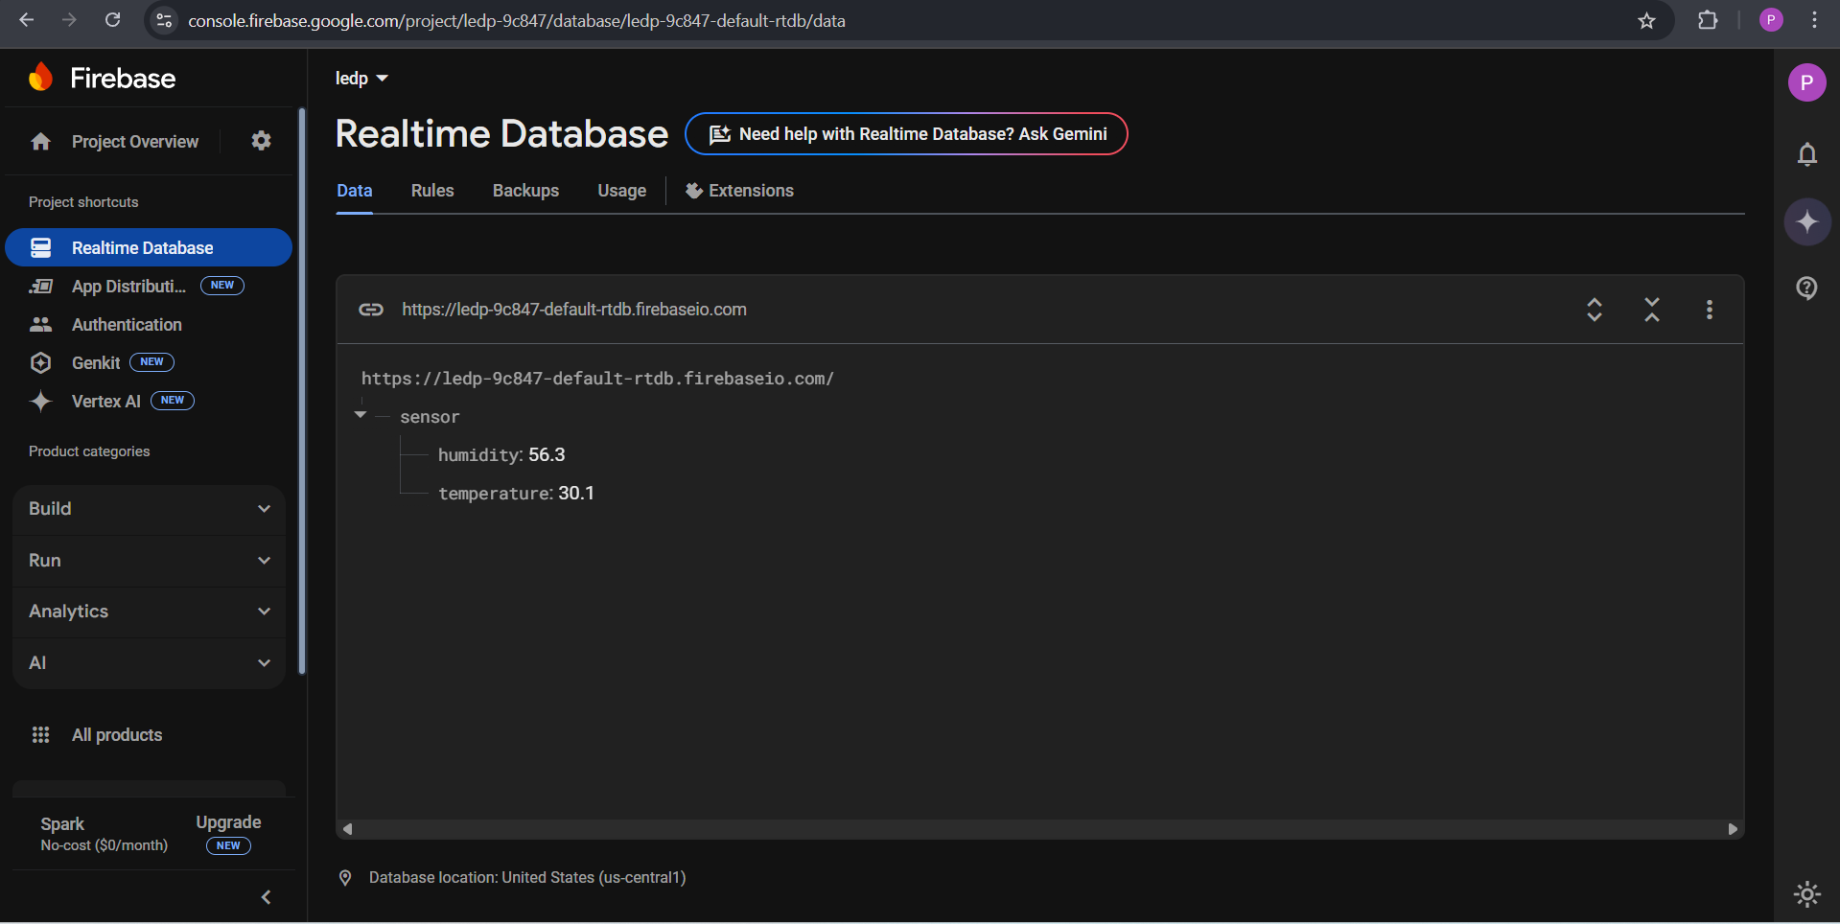Open notifications bell icon
Image resolution: width=1840 pixels, height=924 pixels.
coord(1807,154)
